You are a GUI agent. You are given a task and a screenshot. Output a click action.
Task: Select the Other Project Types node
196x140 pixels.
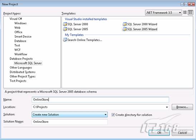[23, 76]
